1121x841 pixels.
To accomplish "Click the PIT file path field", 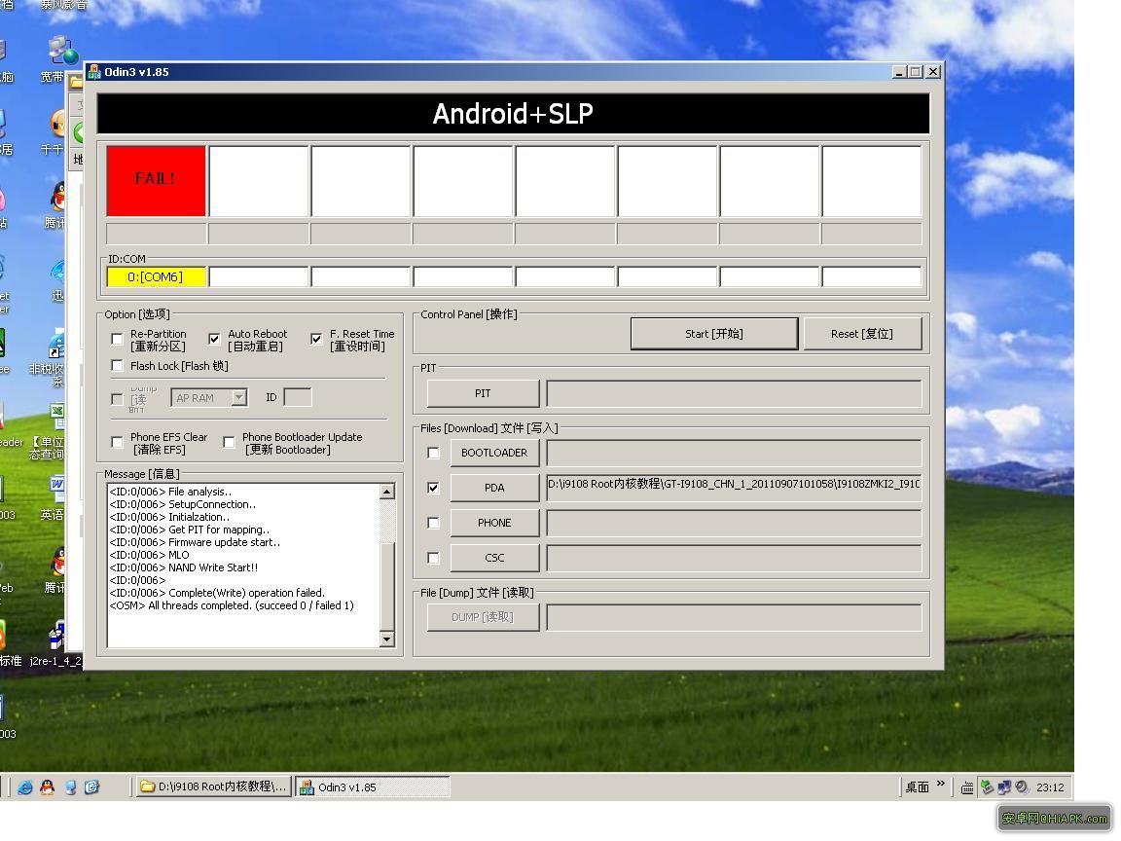I will tap(735, 393).
